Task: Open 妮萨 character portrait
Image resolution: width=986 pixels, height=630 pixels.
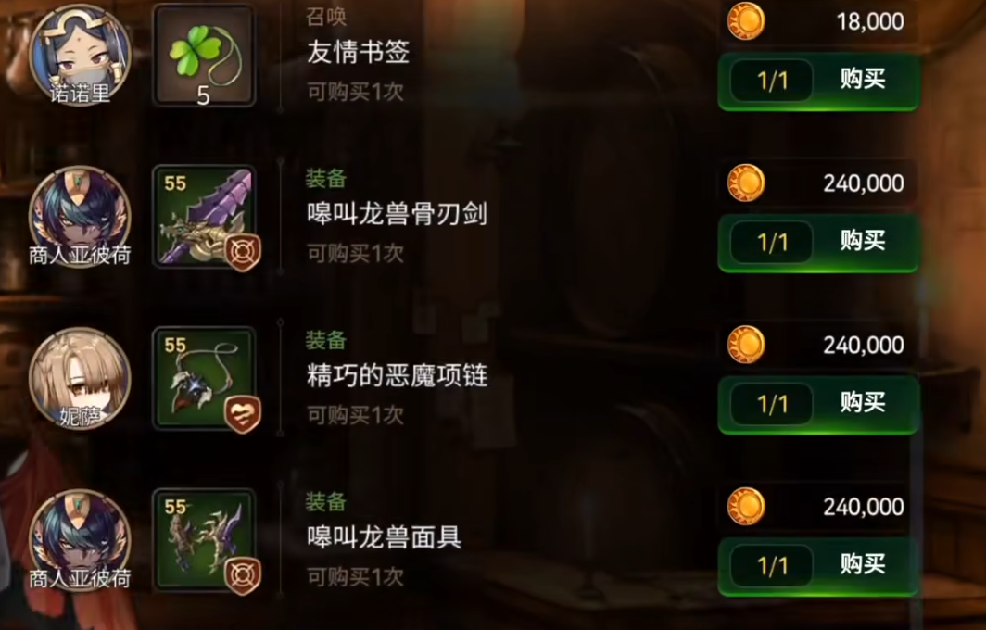Action: coord(80,378)
